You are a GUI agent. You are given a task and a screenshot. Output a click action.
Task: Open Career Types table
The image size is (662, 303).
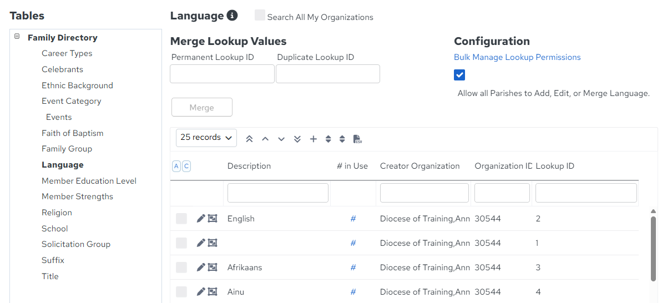tap(67, 54)
